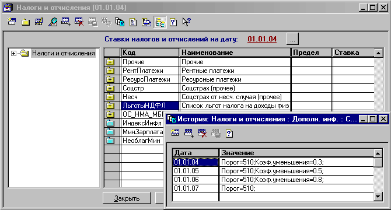Open the date picker ellipsis button
The height and width of the screenshot is (210, 391).
[x=292, y=39]
